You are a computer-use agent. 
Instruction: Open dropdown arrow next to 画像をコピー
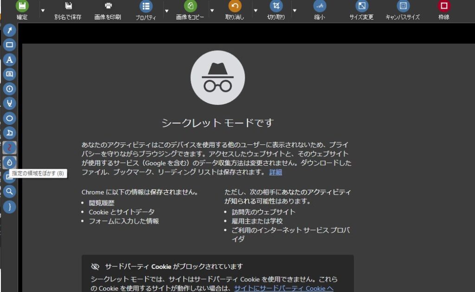pyautogui.click(x=212, y=10)
